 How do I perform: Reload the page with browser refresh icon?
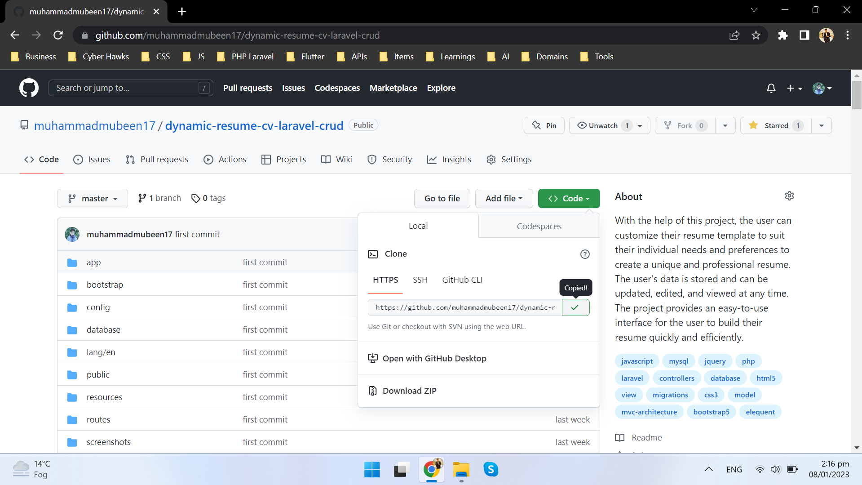tap(58, 35)
